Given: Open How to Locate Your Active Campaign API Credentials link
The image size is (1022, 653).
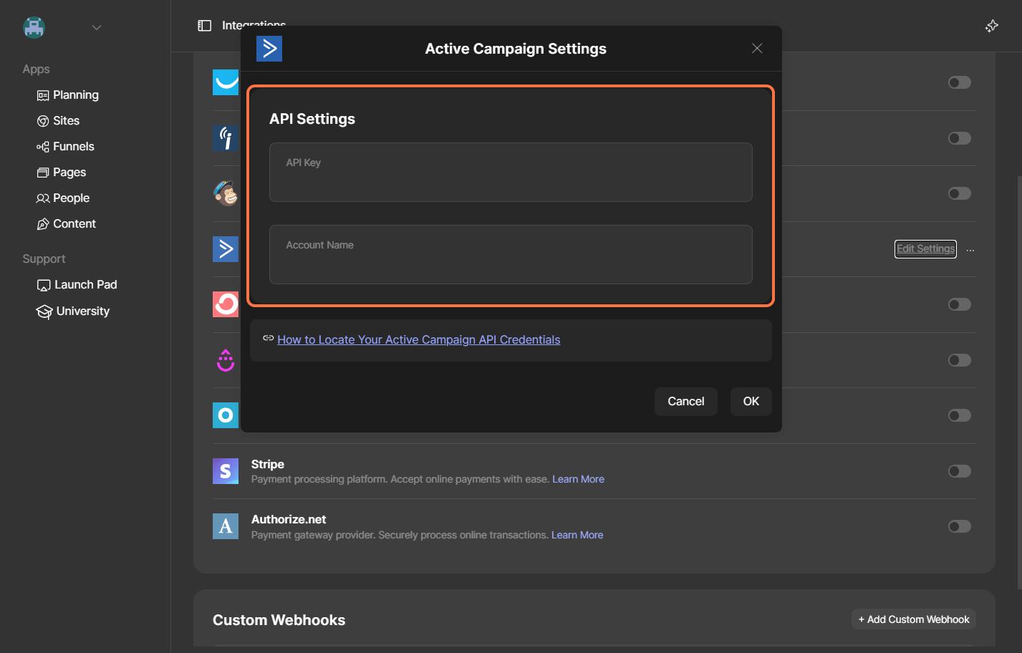Looking at the screenshot, I should [419, 339].
